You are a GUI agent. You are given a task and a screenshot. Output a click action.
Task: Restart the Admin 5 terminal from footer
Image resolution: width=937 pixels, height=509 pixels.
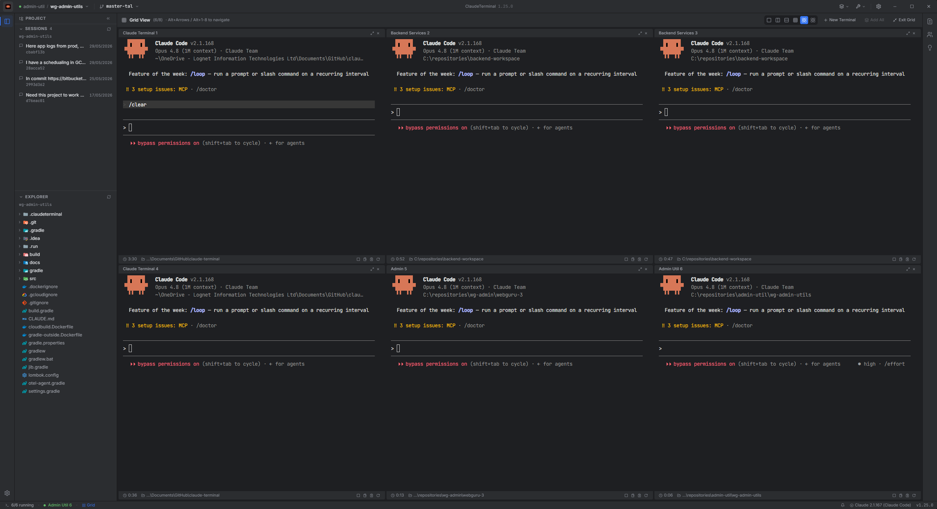[x=646, y=495]
